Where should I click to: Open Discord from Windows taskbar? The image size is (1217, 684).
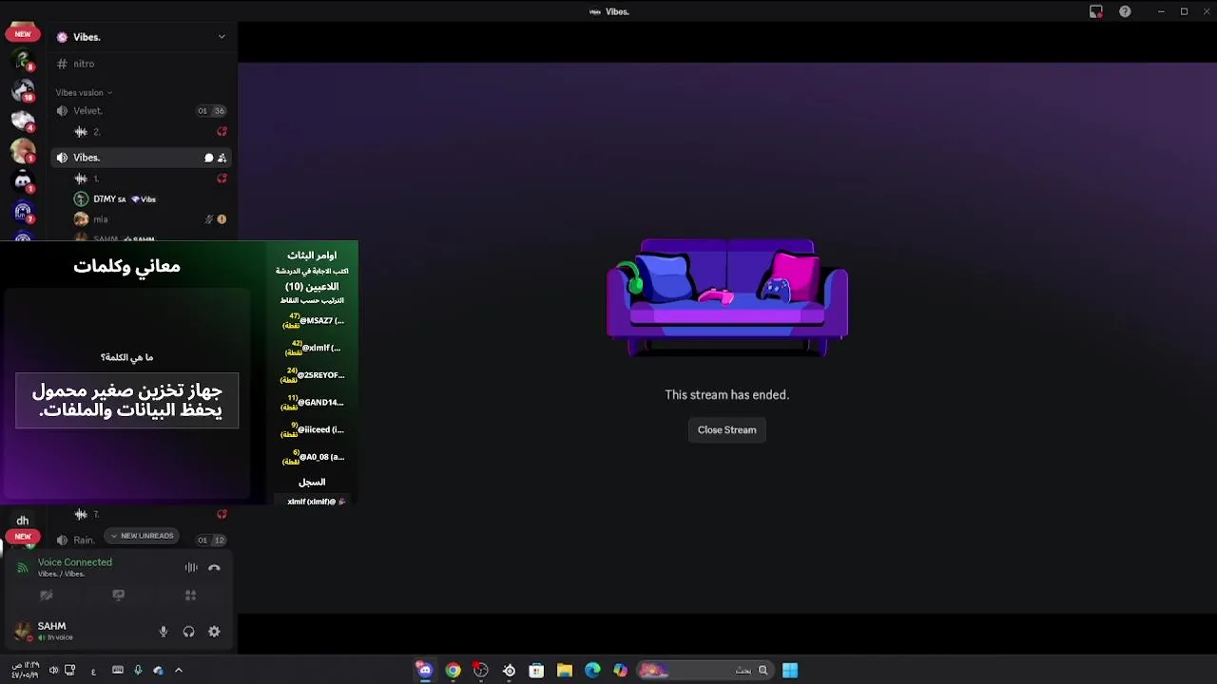425,671
